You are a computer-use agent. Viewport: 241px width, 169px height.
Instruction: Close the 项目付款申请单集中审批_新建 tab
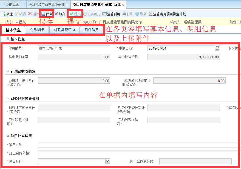click(123, 5)
